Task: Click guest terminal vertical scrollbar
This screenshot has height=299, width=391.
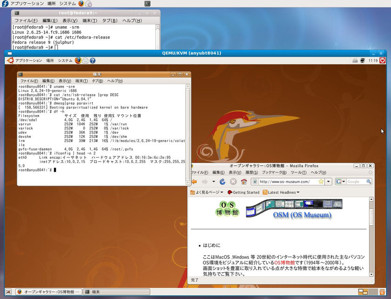Action: (188, 135)
